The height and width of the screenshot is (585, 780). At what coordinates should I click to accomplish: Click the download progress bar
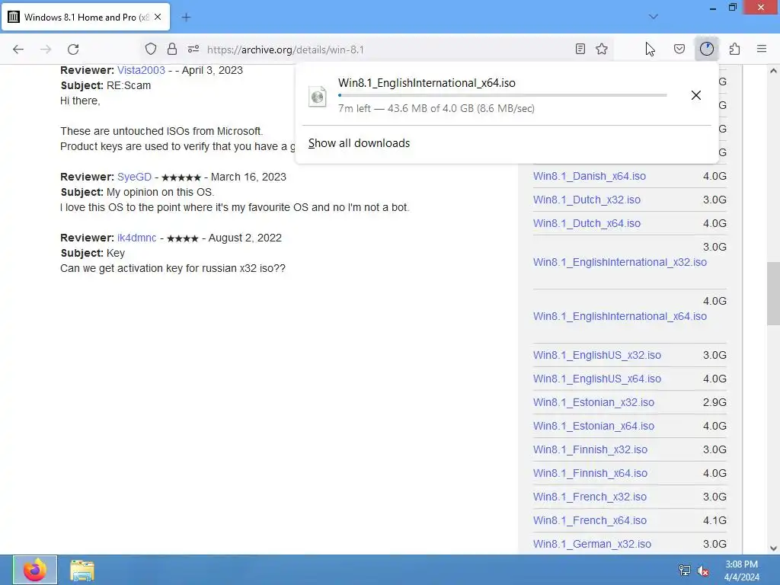coord(503,95)
